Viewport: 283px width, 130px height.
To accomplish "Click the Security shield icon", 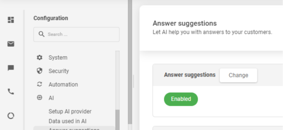I will point(40,71).
